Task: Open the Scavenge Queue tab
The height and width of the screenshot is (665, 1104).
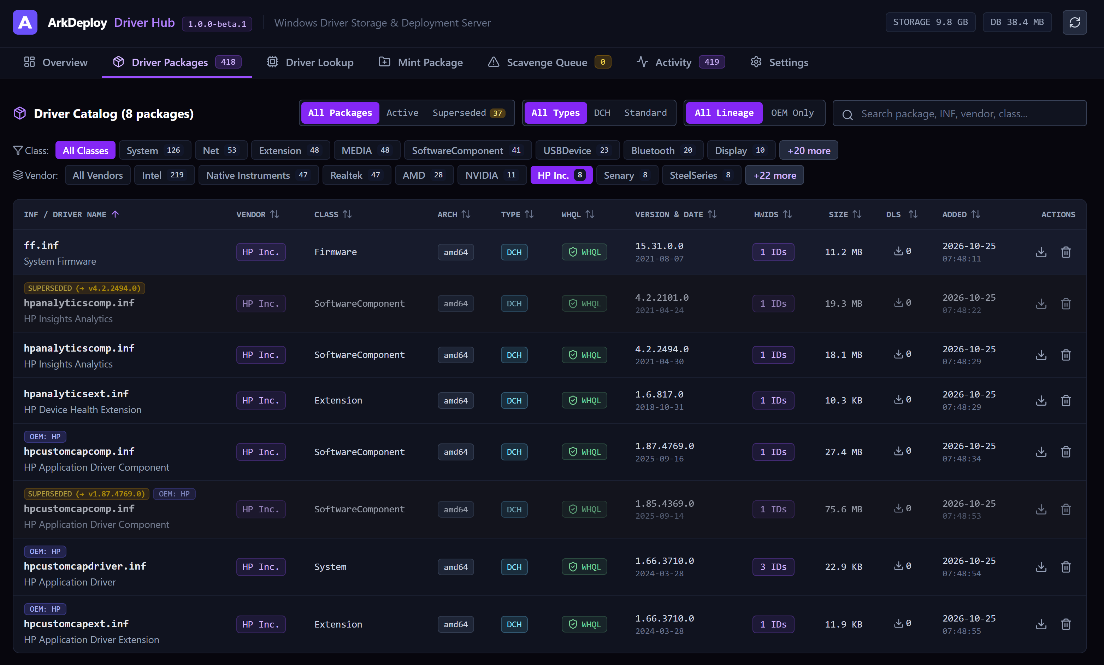Action: [x=549, y=62]
